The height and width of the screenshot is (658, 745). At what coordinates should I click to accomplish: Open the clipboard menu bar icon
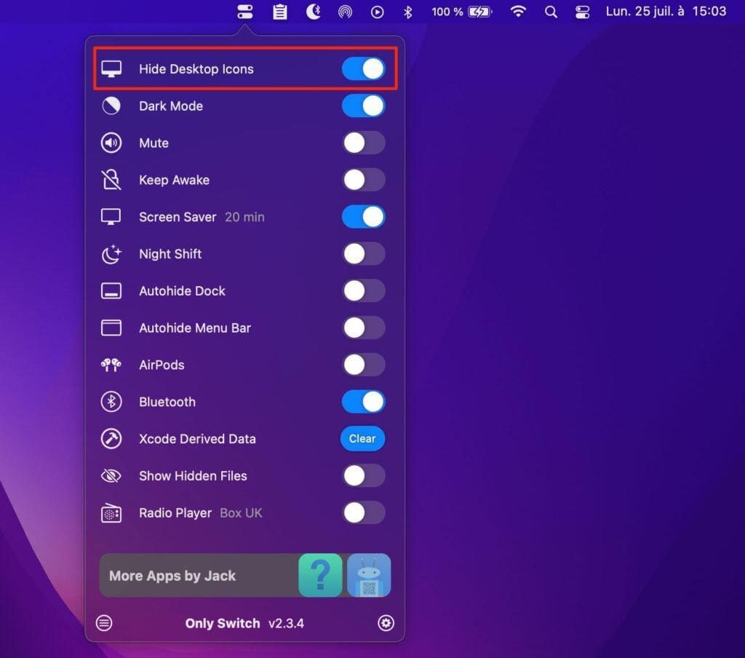[x=280, y=12]
